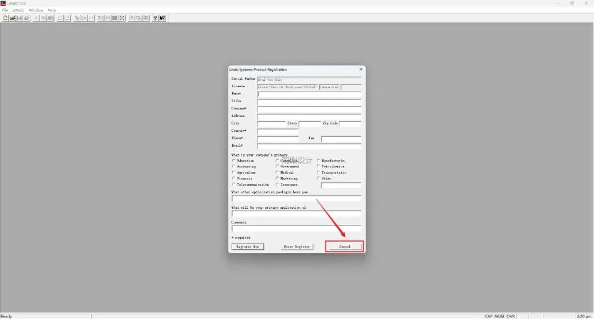This screenshot has width=594, height=319.
Task: Click the other optimization packages text field
Action: coord(296,198)
